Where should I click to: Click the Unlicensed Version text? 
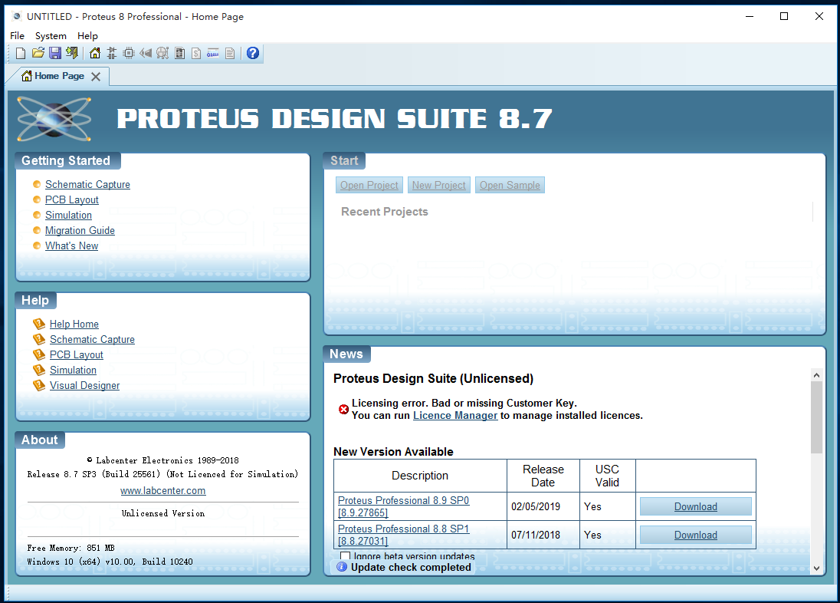click(162, 513)
